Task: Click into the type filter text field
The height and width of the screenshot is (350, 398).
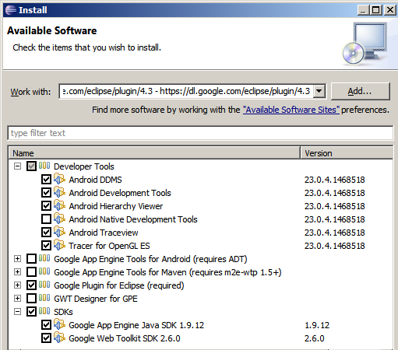Action: (200, 133)
